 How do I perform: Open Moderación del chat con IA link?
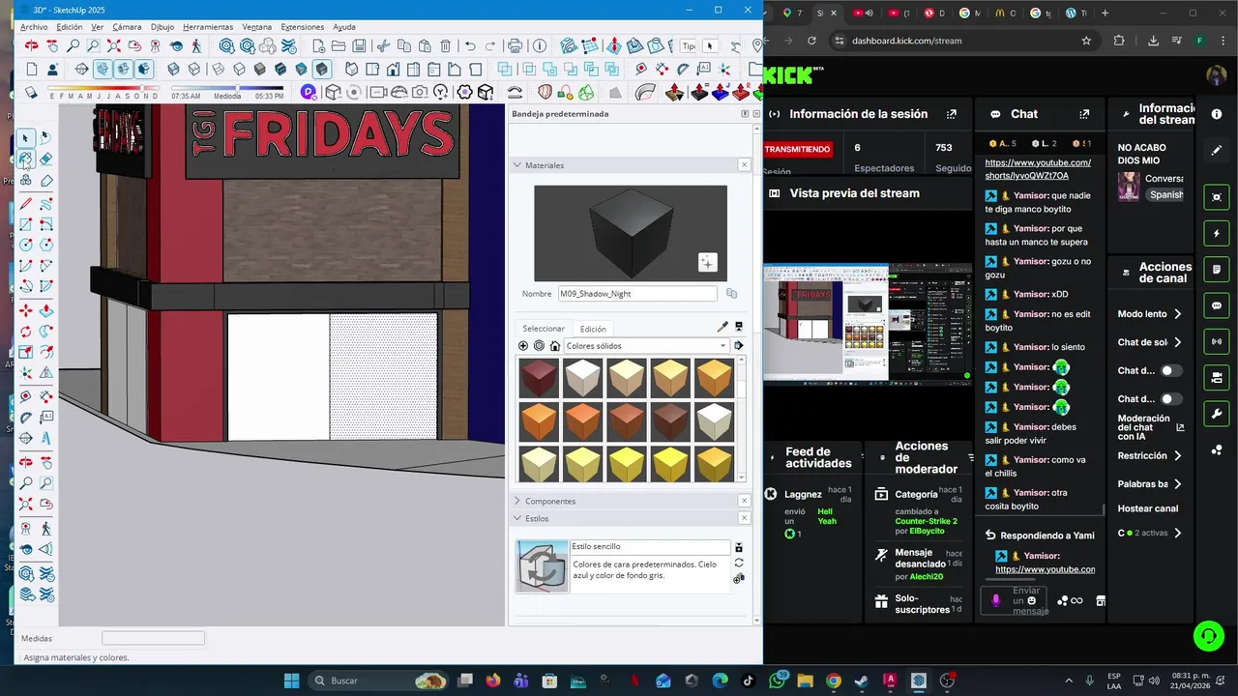point(1150,427)
